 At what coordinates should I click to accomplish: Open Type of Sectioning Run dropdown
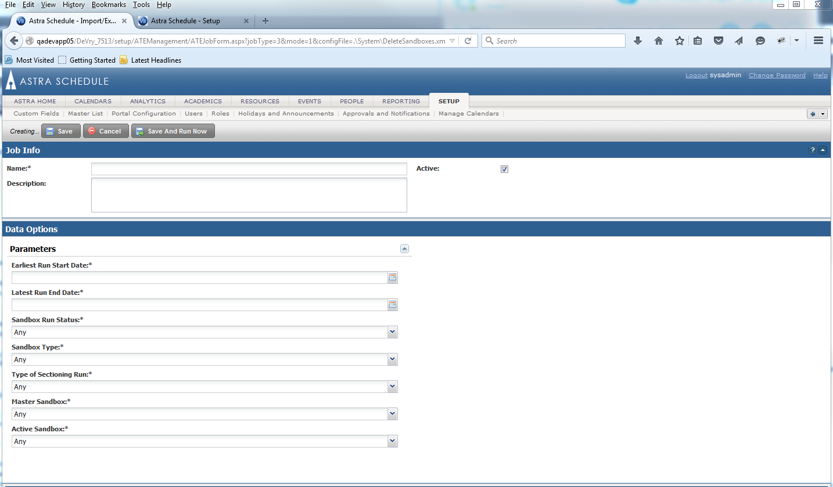392,387
